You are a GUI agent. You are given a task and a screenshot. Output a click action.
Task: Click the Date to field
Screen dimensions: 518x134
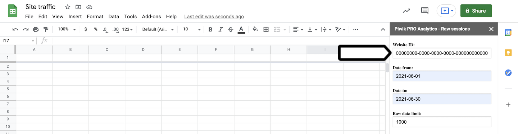[x=442, y=99]
